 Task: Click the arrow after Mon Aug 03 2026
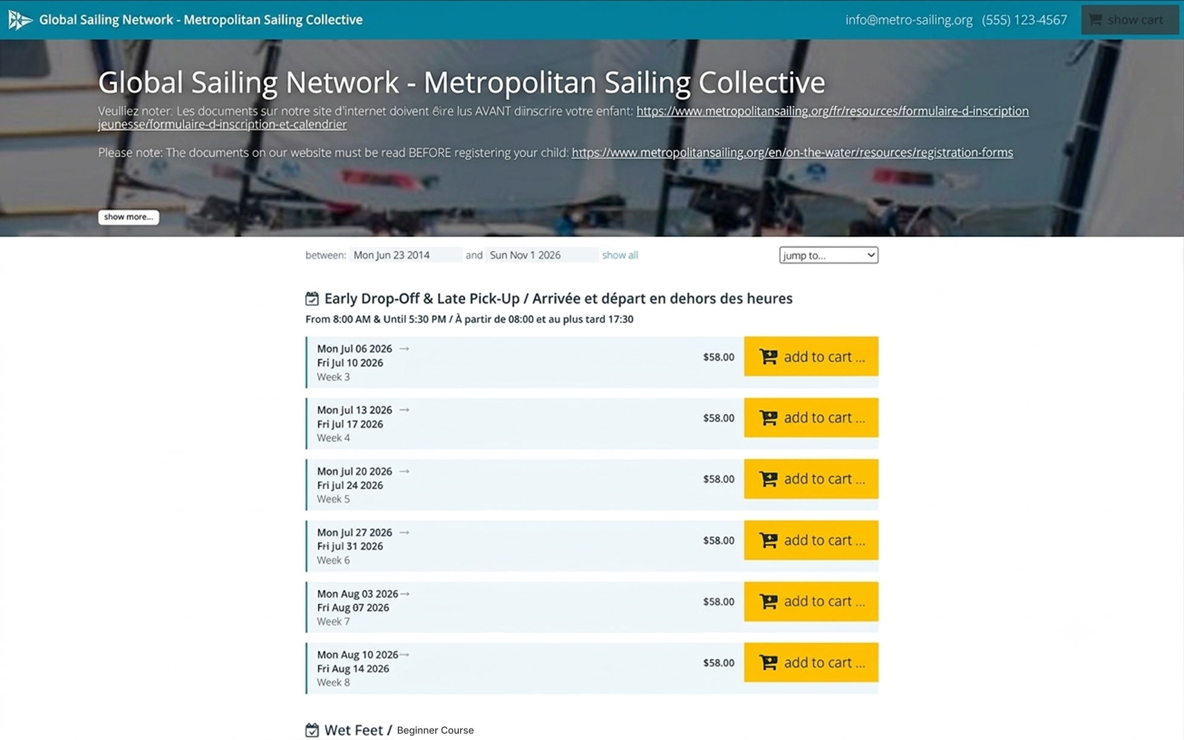(x=405, y=594)
